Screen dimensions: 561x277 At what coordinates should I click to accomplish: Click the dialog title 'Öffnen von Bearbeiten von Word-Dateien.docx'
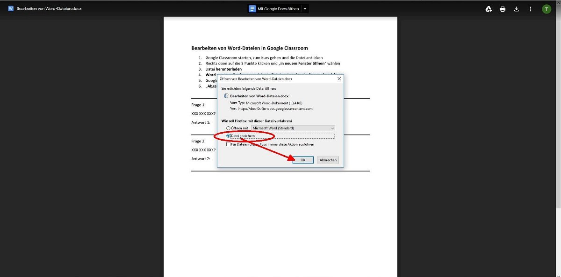[256, 79]
